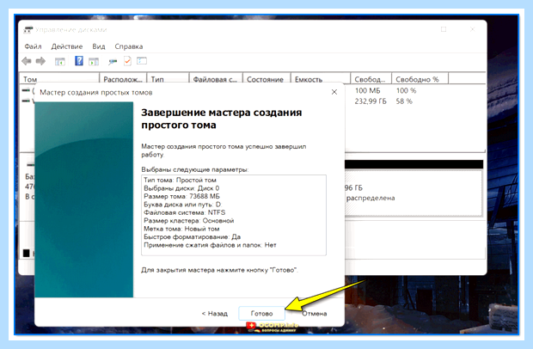Click the line 'Быстрое форматирование: Да'
Image resolution: width=533 pixels, height=349 pixels.
[x=192, y=237]
